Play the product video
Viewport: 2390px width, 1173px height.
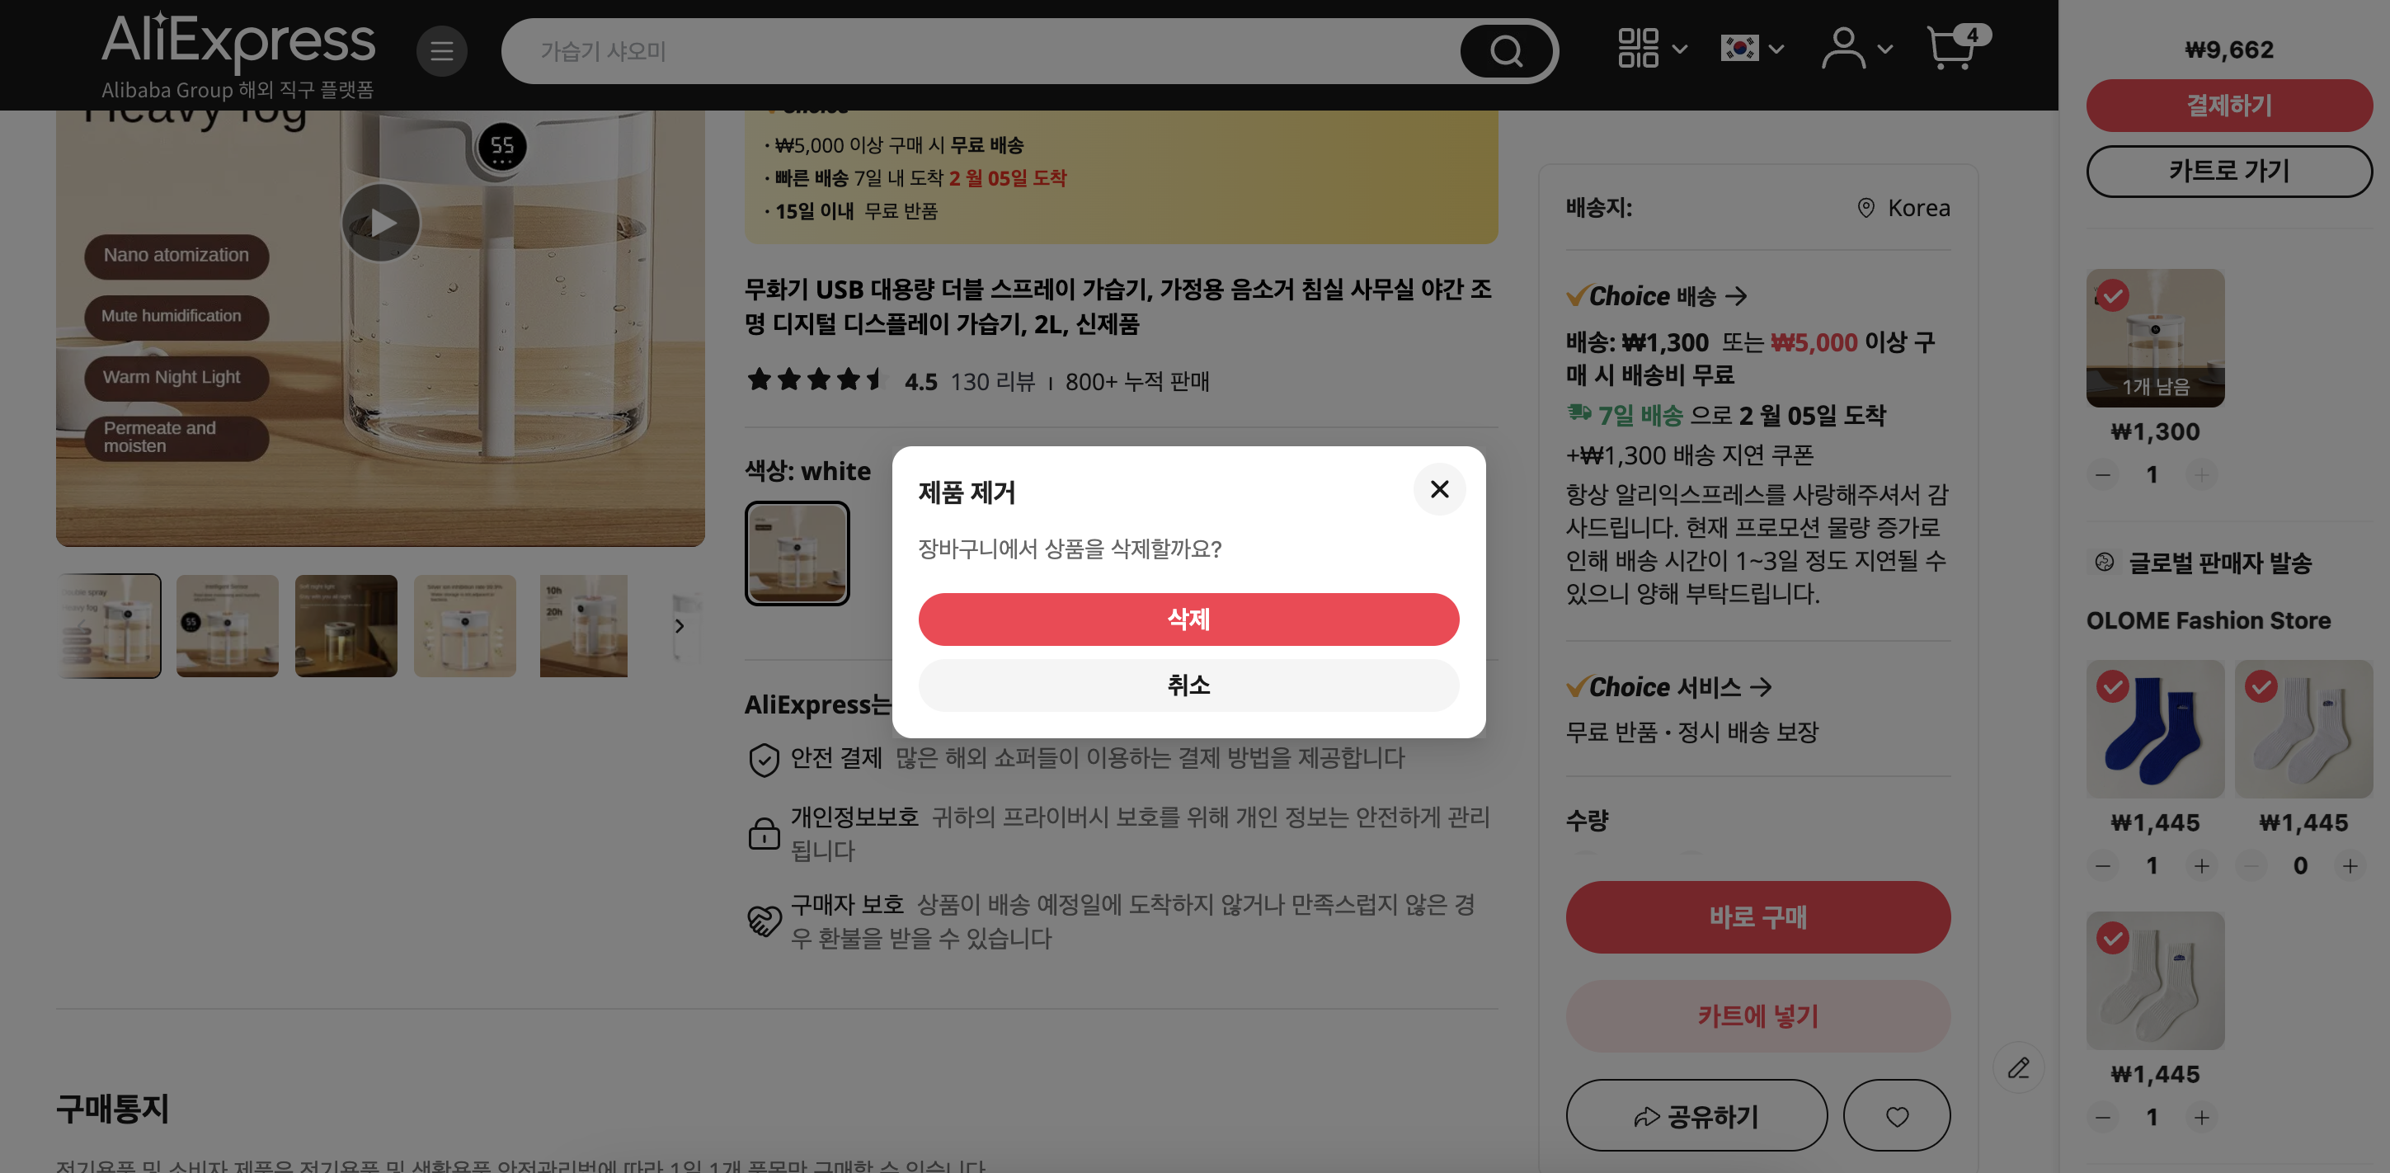(381, 223)
